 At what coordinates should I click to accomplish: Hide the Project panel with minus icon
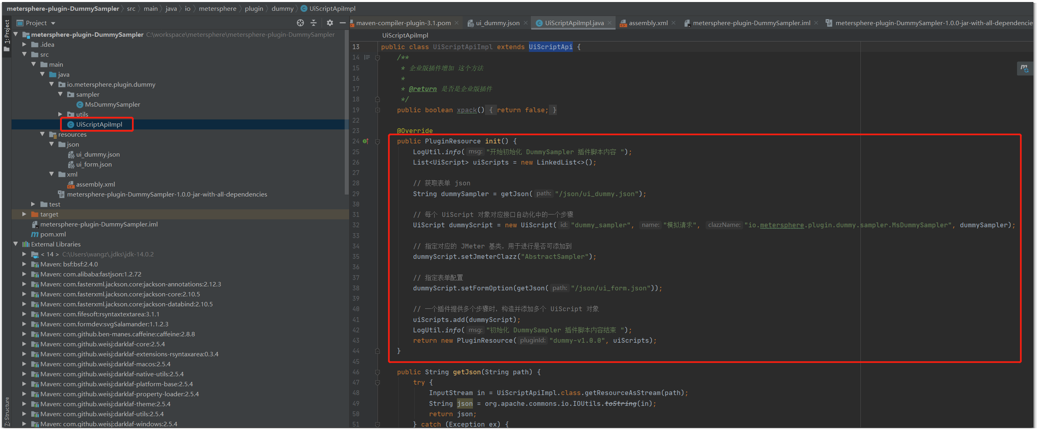point(343,23)
